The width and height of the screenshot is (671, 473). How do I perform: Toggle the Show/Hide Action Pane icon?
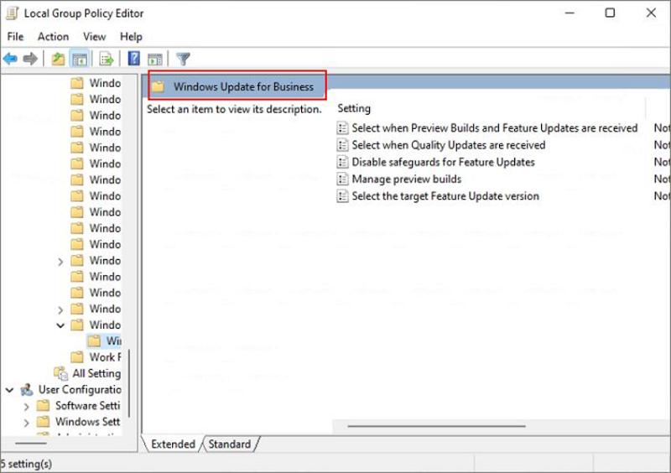(x=155, y=59)
